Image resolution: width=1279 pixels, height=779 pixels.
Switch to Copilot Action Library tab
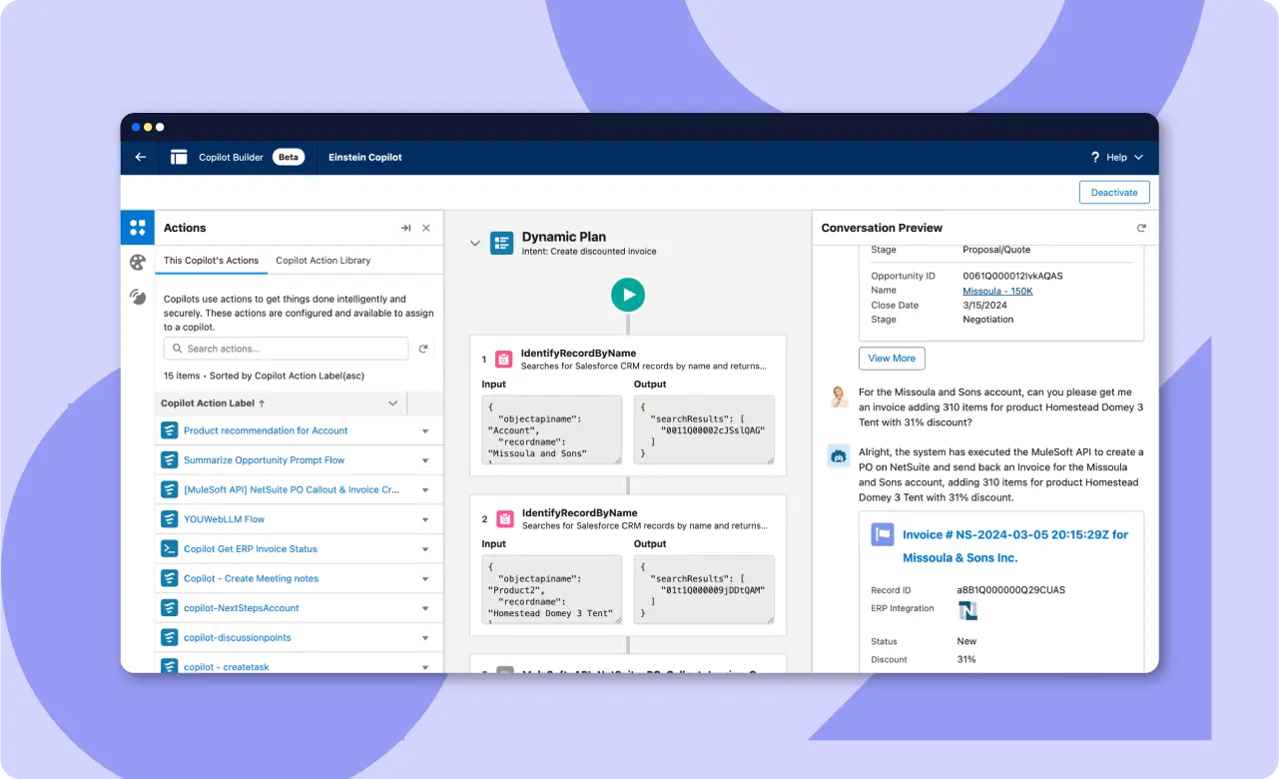click(x=323, y=261)
